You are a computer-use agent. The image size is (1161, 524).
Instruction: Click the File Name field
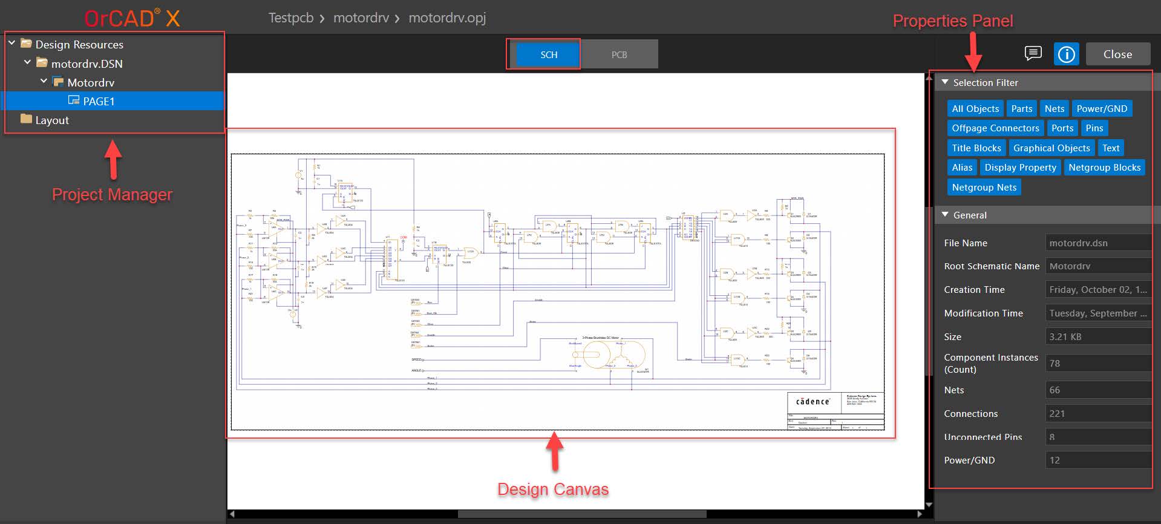[1097, 243]
